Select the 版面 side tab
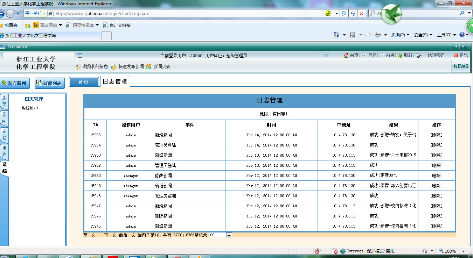Viewport: 473px width, 258px height. 4,101
